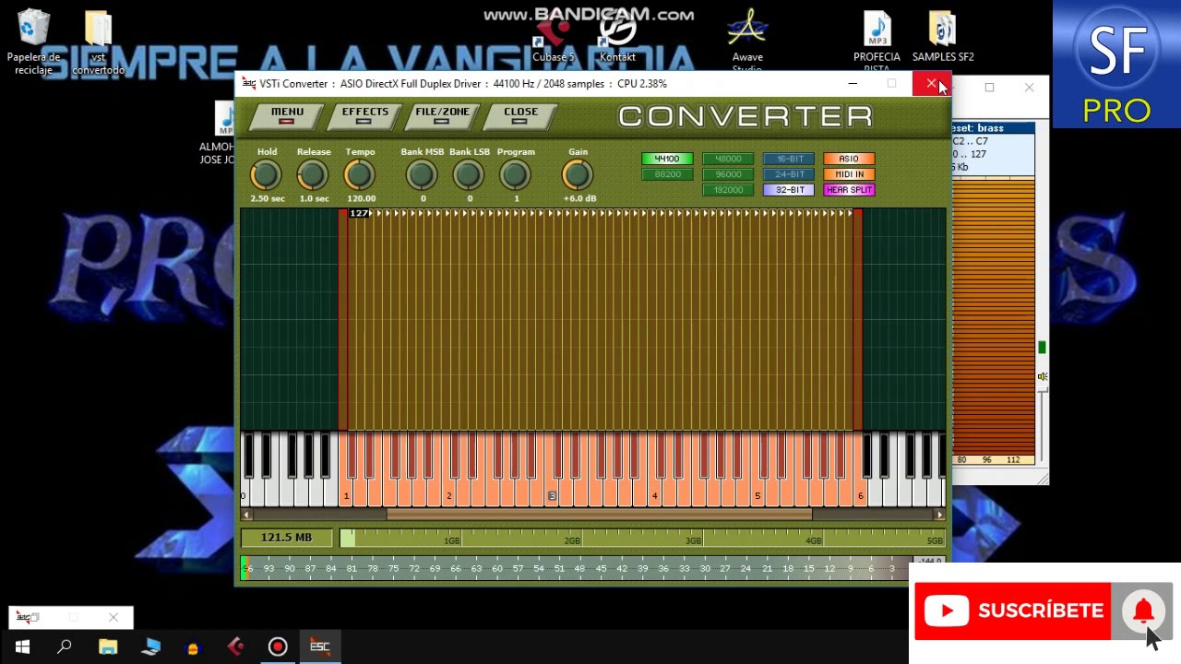Switch to the EFFECTS tab
The height and width of the screenshot is (664, 1181).
pos(364,115)
